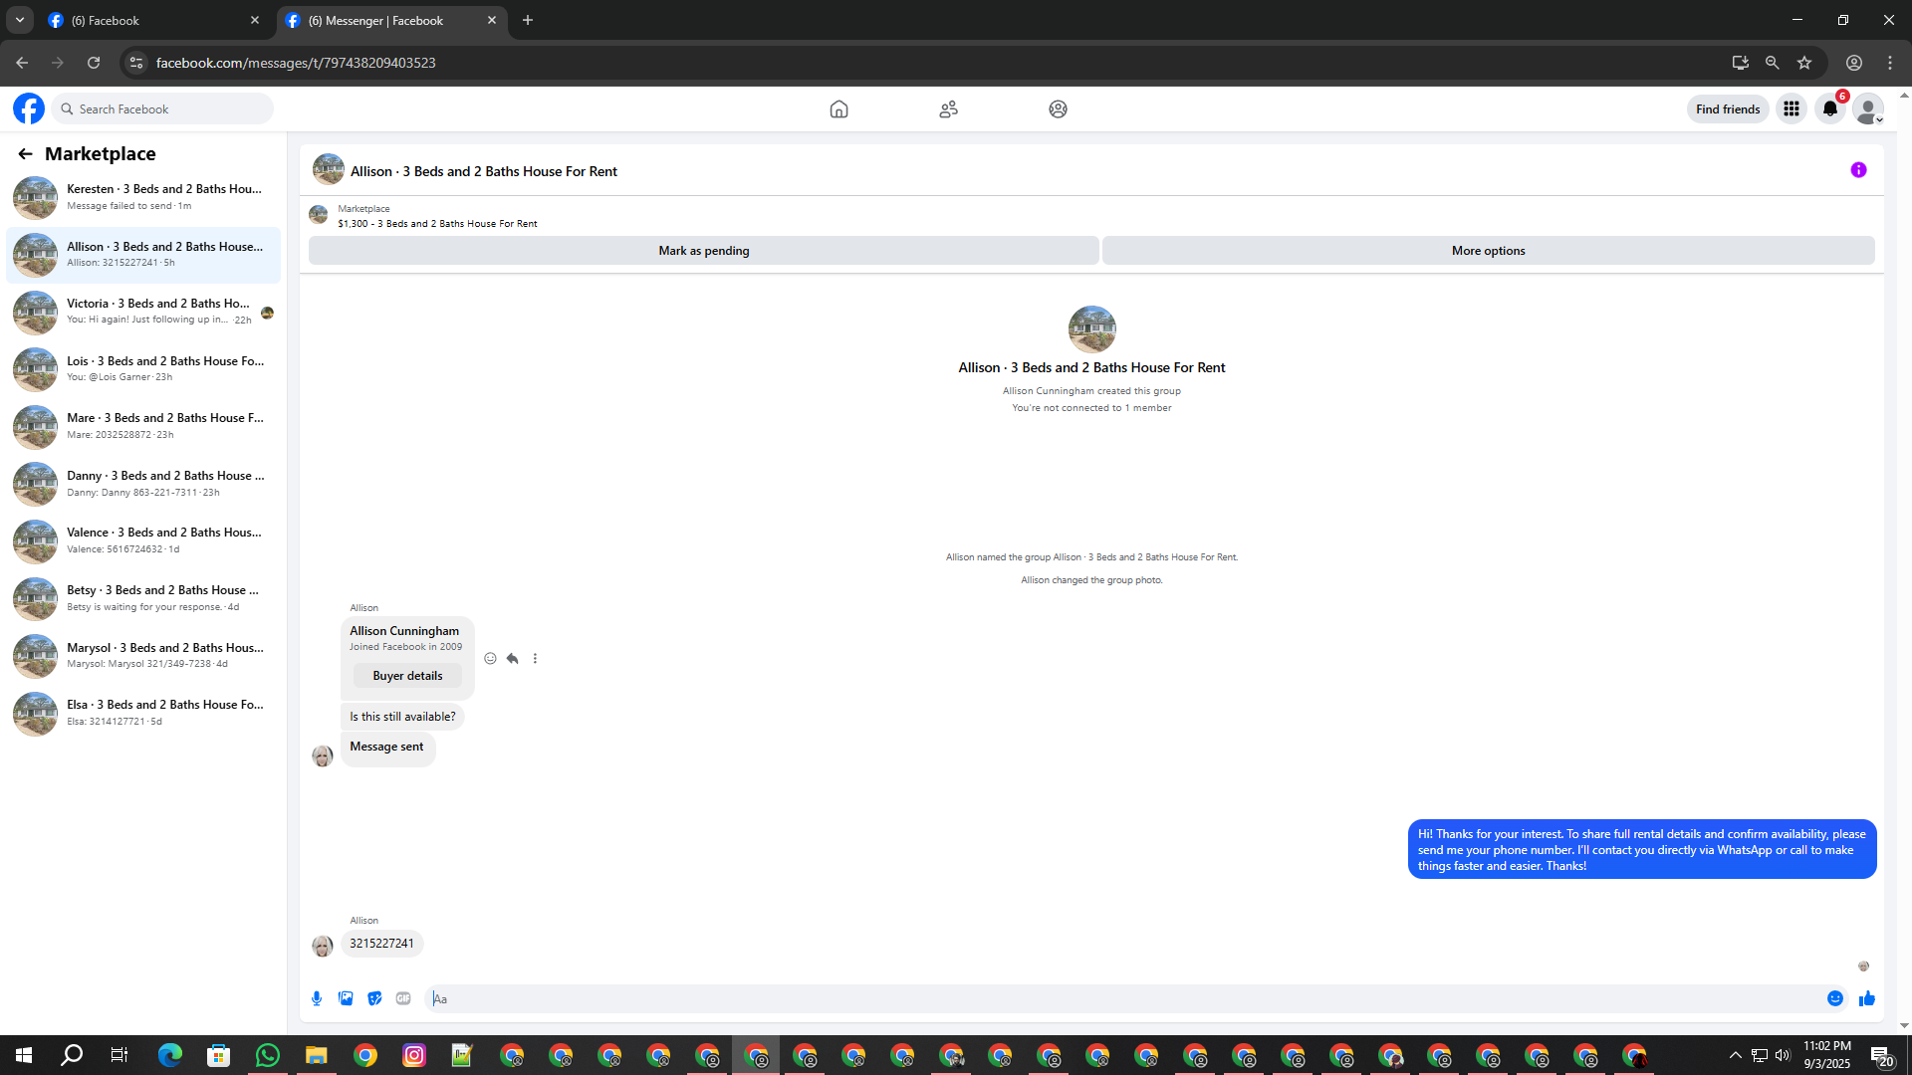Viewport: 1912px width, 1075px height.
Task: Open the Facebook Home feed icon
Action: [838, 109]
